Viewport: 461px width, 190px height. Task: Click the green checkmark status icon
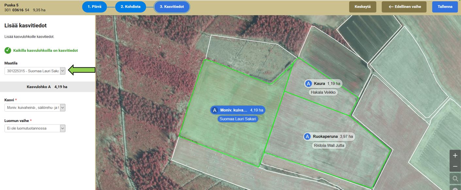point(8,50)
